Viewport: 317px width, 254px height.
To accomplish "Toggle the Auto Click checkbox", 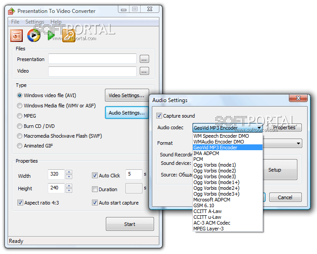I will pyautogui.click(x=95, y=175).
